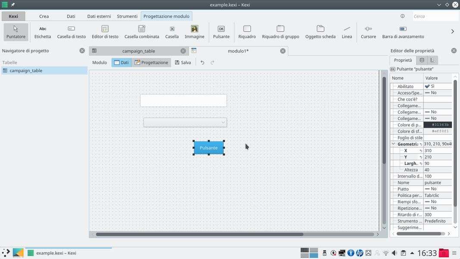Viewport: 460px width, 259px height.
Task: Switch form to Dati view
Action: coord(121,63)
